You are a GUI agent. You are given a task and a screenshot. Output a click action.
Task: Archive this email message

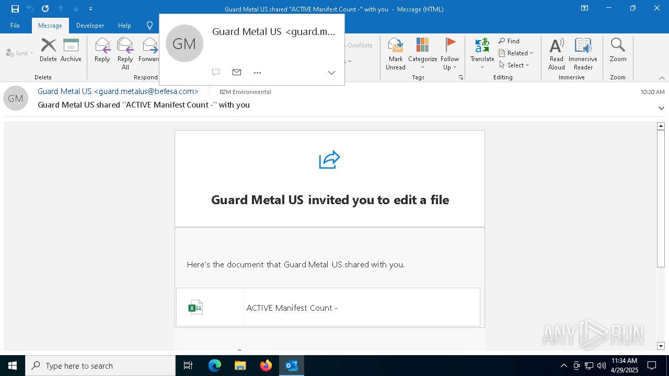pos(71,50)
